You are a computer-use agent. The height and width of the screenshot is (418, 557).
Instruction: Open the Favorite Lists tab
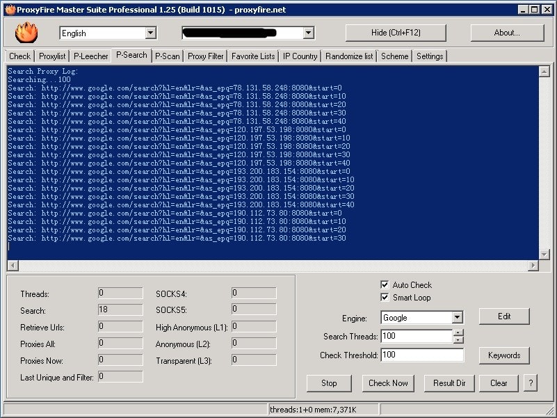(x=253, y=56)
